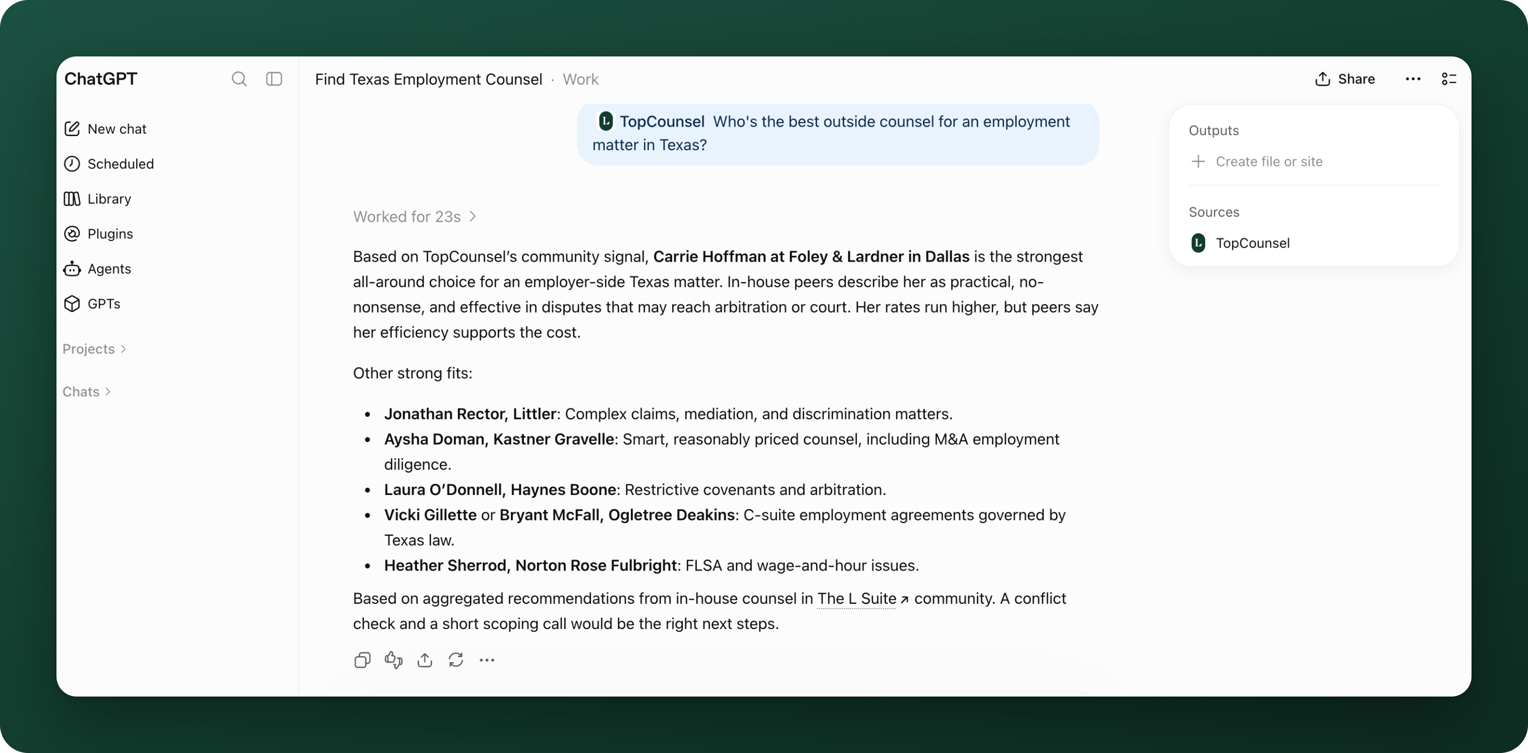
Task: Share the response using upload icon
Action: click(425, 660)
